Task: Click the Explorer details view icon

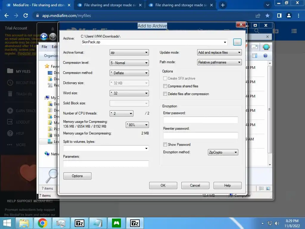Action: click(262, 188)
